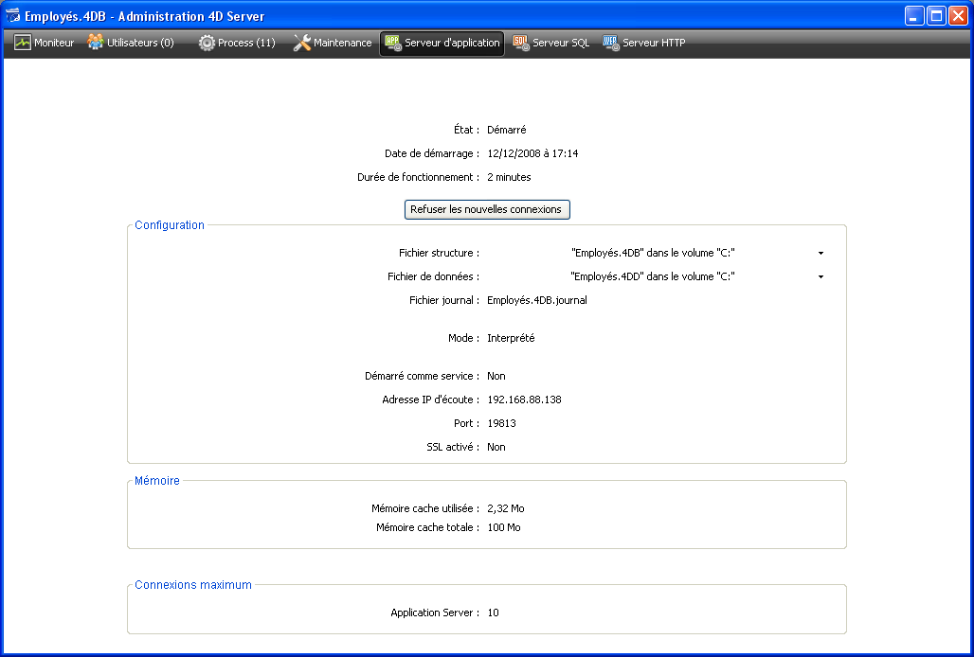This screenshot has height=657, width=974.
Task: Click the Maintenance wrench icon
Action: click(302, 43)
